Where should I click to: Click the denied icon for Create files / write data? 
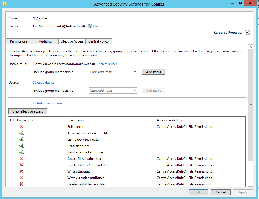point(21,159)
